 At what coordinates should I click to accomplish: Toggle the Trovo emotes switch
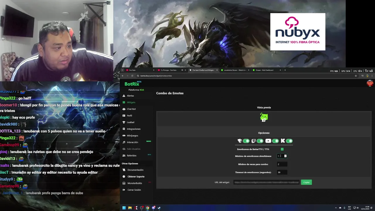246,141
